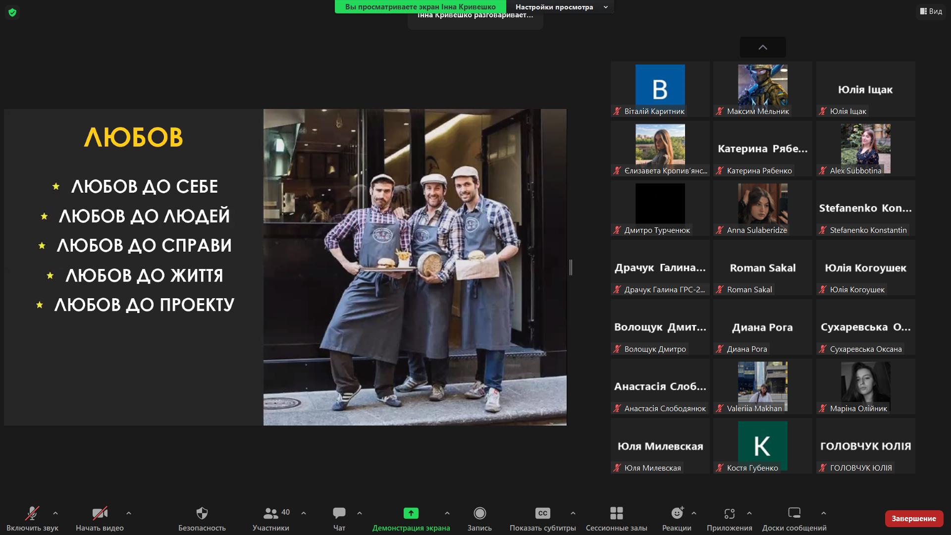Open Breakout Rooms (Сессионные залы)
The image size is (951, 535).
click(616, 513)
